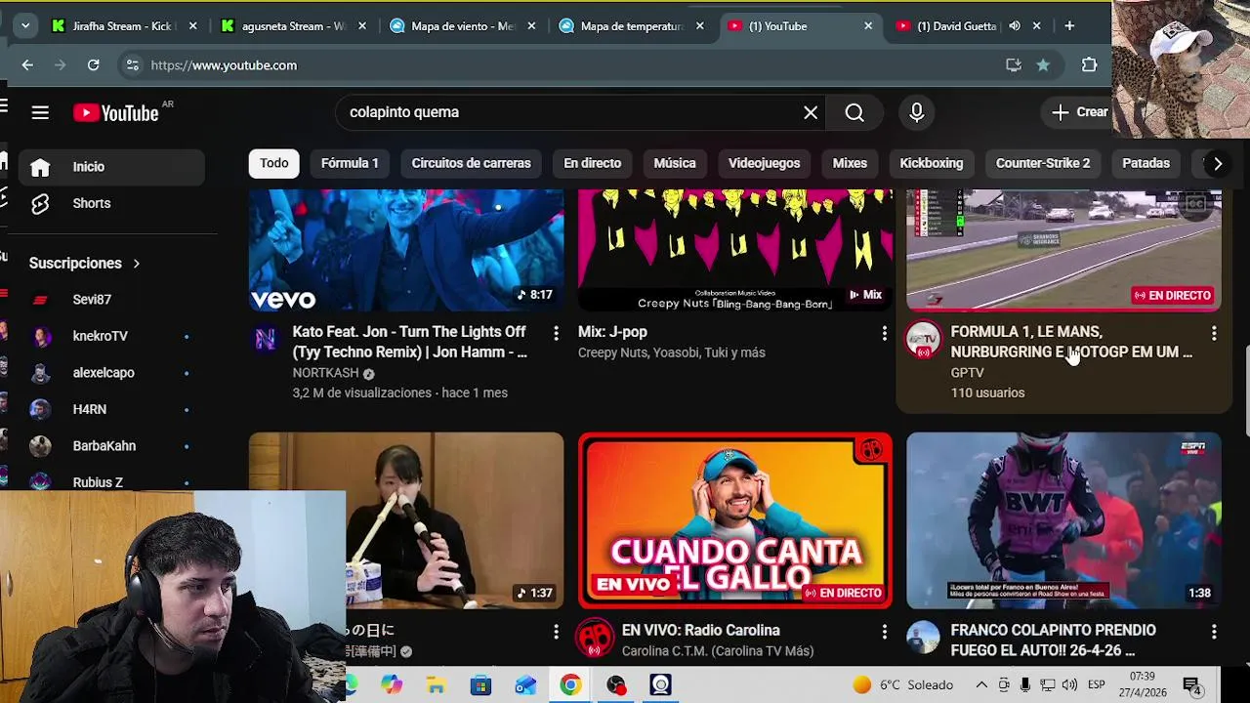Open a new browser tab
The height and width of the screenshot is (703, 1250).
1069,26
